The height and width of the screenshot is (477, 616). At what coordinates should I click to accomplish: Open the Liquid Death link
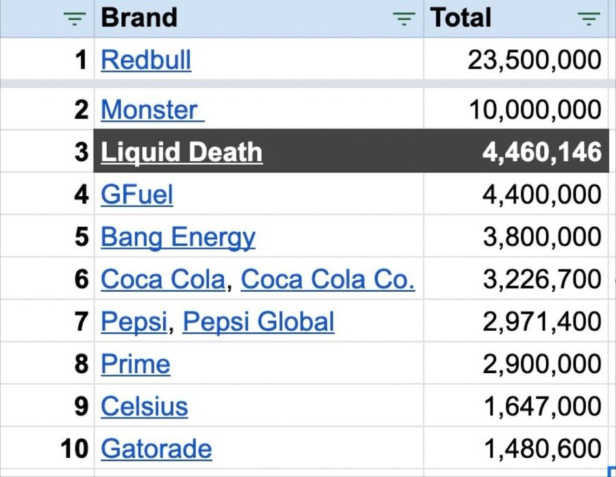(x=181, y=152)
